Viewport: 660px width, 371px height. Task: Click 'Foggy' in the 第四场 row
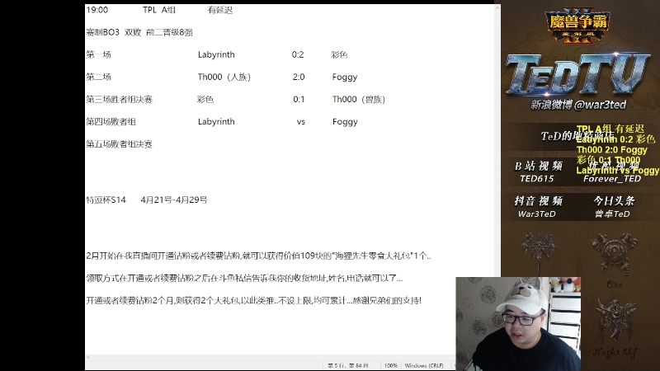pos(345,122)
